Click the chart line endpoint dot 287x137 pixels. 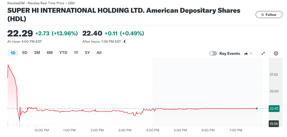tap(257, 108)
